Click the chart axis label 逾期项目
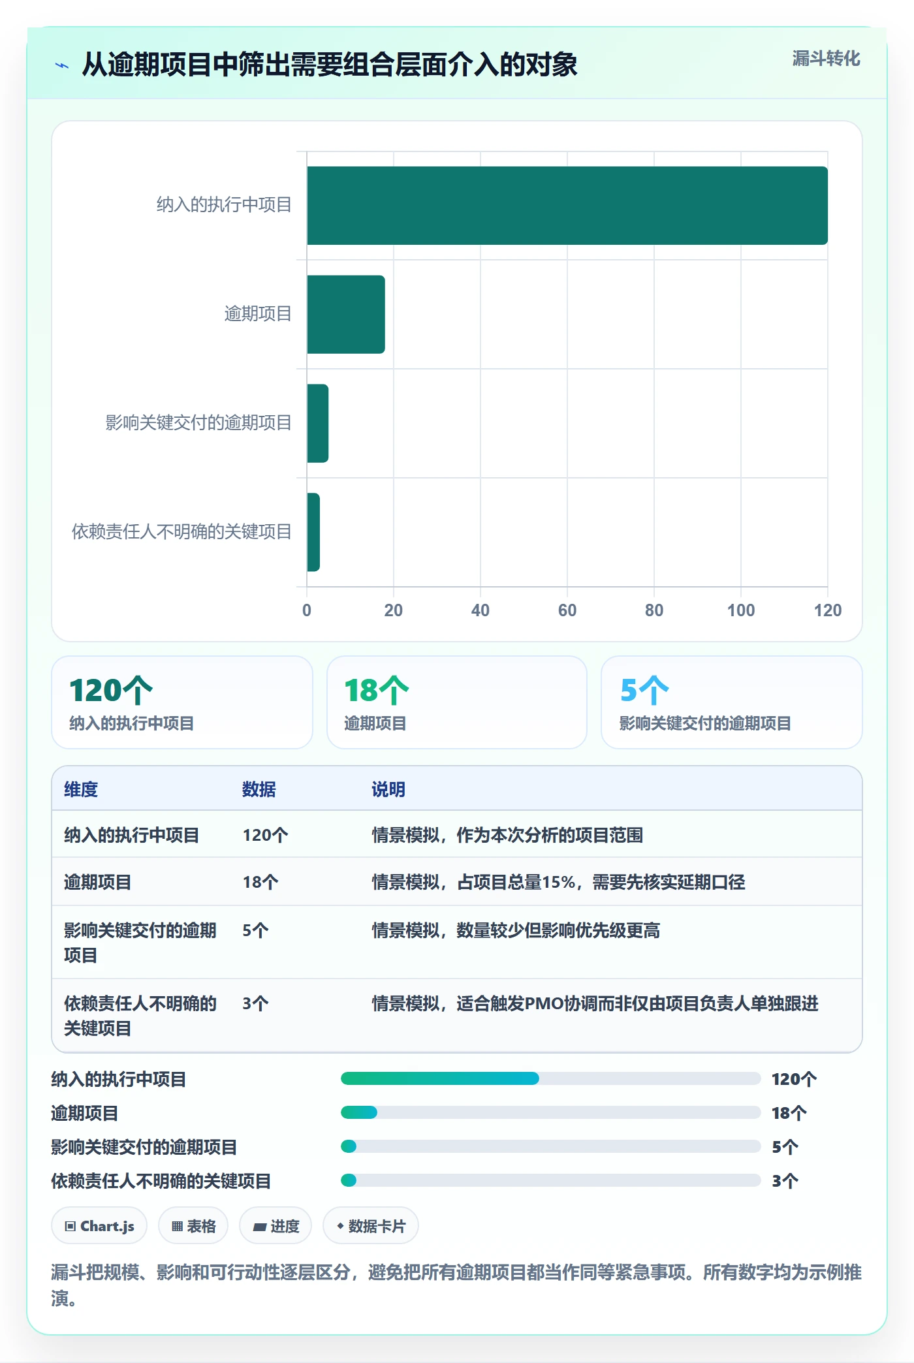This screenshot has height=1363, width=914. (x=258, y=314)
